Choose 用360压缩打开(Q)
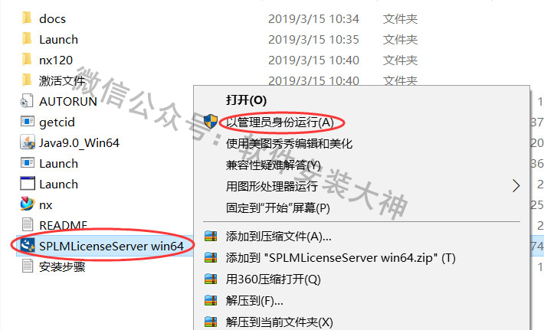Image resolution: width=544 pixels, height=330 pixels. click(x=273, y=279)
